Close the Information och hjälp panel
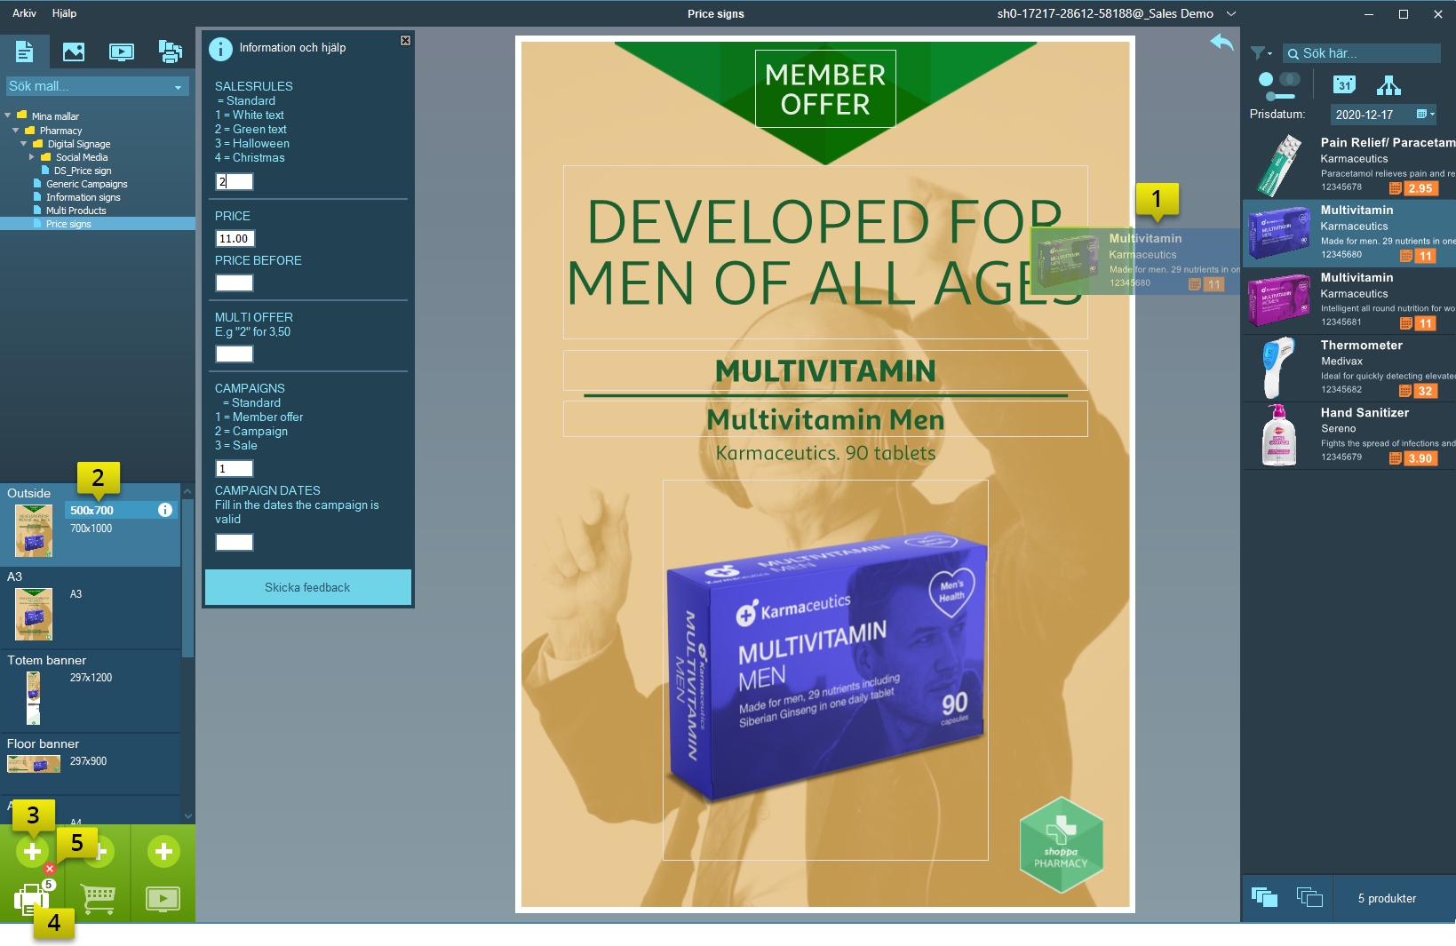 [405, 41]
